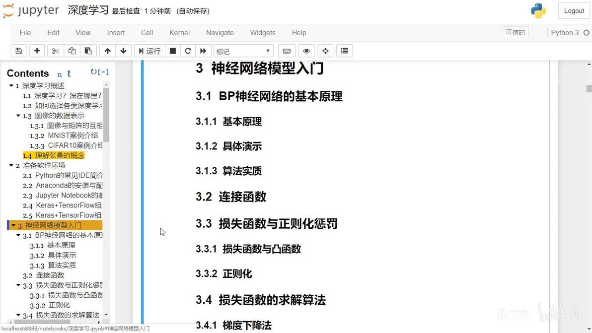Restart kernel with circular arrow icon

188,51
